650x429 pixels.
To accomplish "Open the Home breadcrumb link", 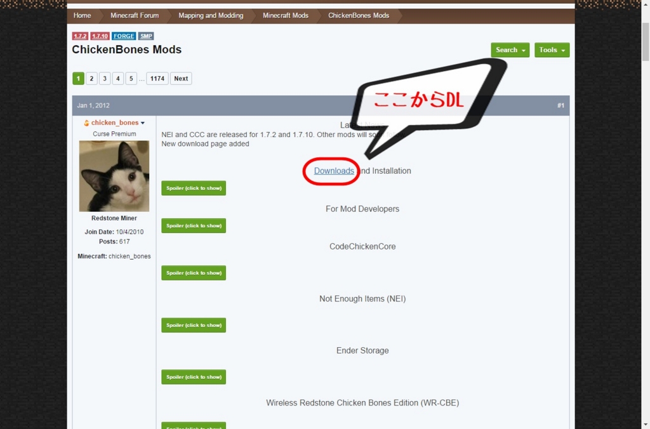I will click(82, 15).
